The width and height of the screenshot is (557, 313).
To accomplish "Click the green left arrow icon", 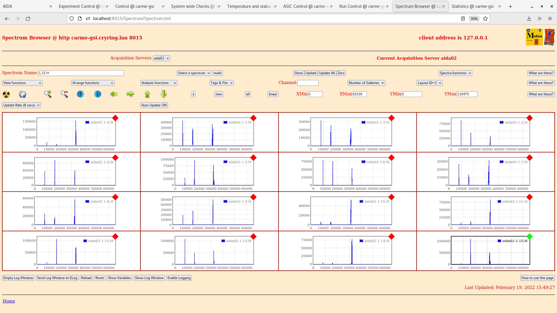I will point(114,94).
